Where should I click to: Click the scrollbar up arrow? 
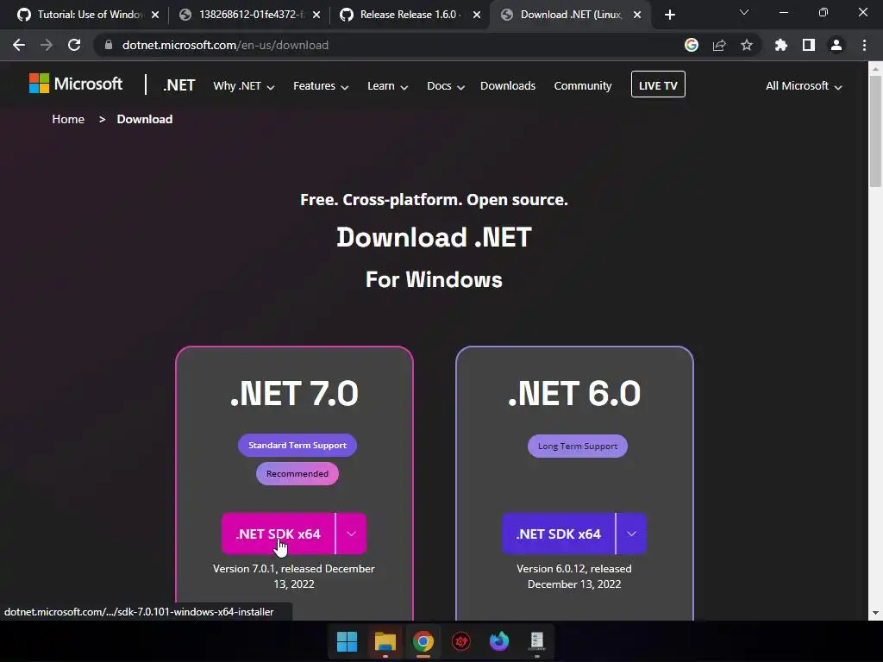click(x=875, y=69)
